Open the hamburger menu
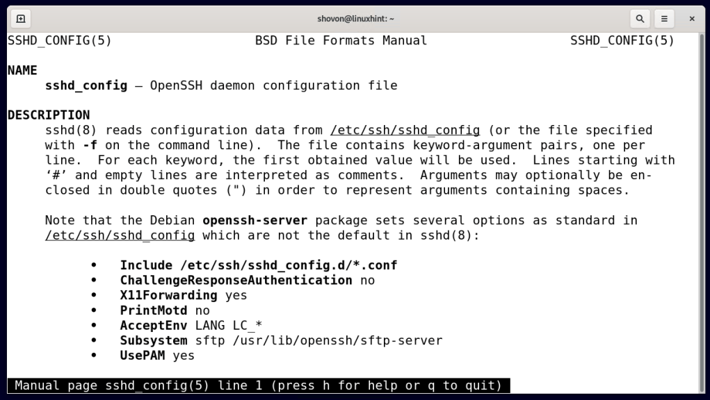 pos(664,18)
